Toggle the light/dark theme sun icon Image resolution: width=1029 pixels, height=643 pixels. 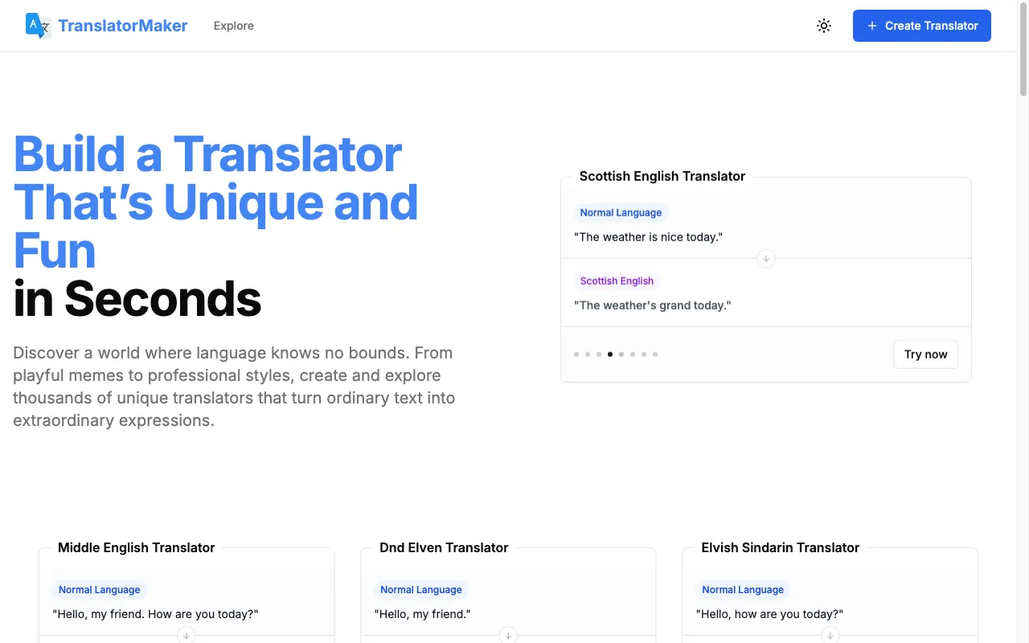point(824,26)
